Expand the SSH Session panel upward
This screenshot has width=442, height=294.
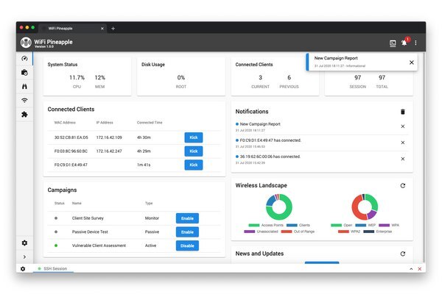pos(410,269)
